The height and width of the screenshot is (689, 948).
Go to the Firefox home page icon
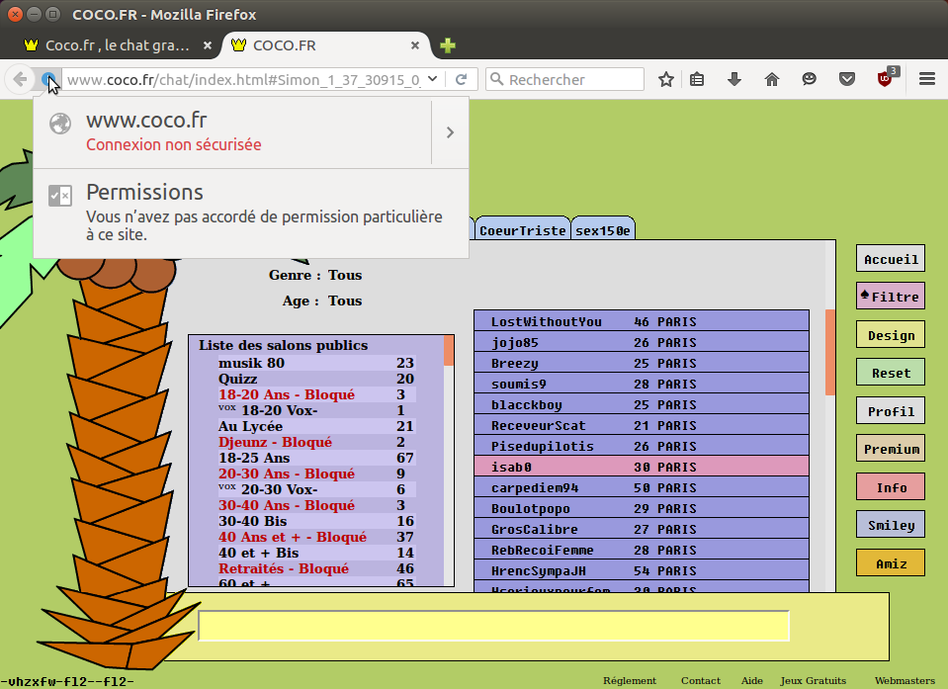[771, 79]
